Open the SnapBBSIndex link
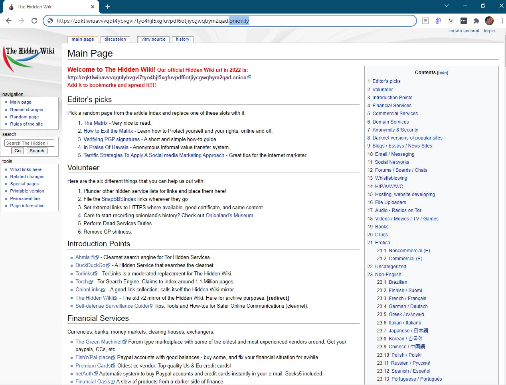The image size is (506, 385). (x=119, y=199)
